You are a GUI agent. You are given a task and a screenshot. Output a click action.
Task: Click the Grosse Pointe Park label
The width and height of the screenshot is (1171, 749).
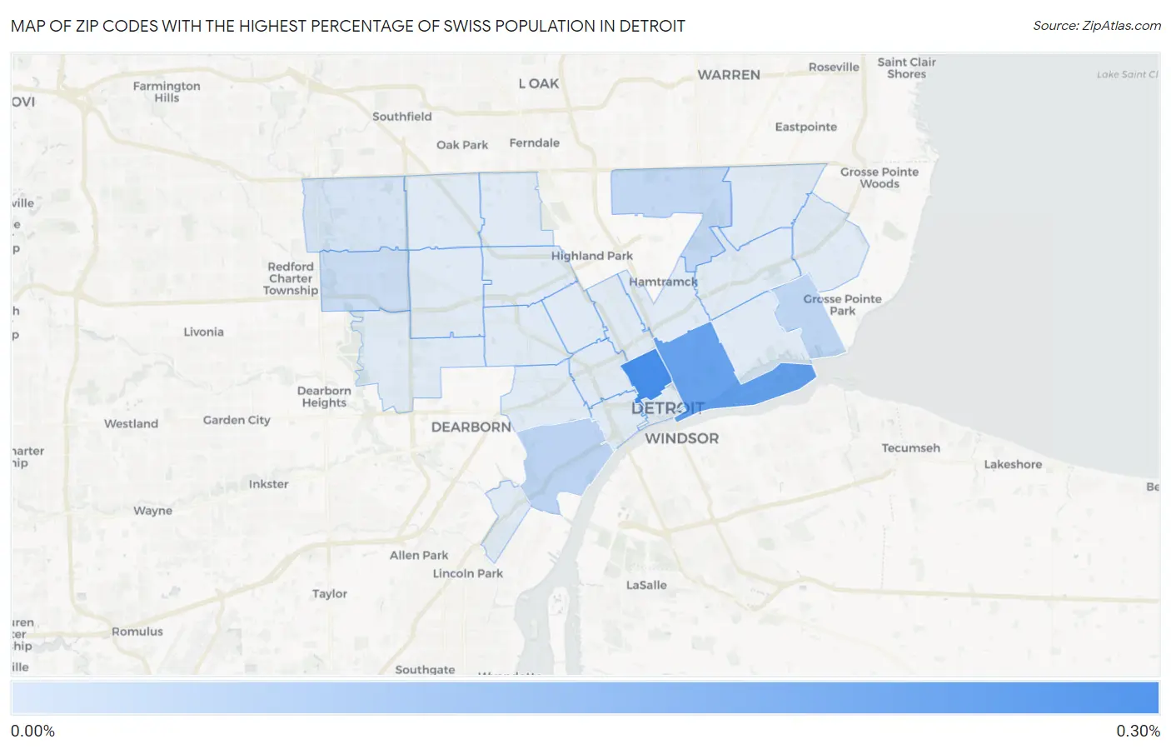pos(842,305)
